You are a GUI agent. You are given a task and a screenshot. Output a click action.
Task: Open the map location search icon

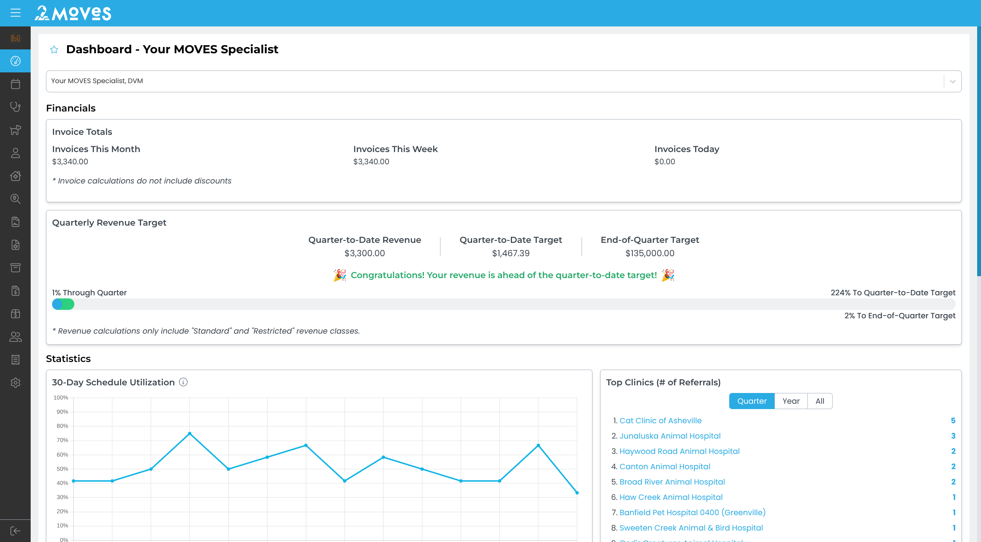[15, 199]
